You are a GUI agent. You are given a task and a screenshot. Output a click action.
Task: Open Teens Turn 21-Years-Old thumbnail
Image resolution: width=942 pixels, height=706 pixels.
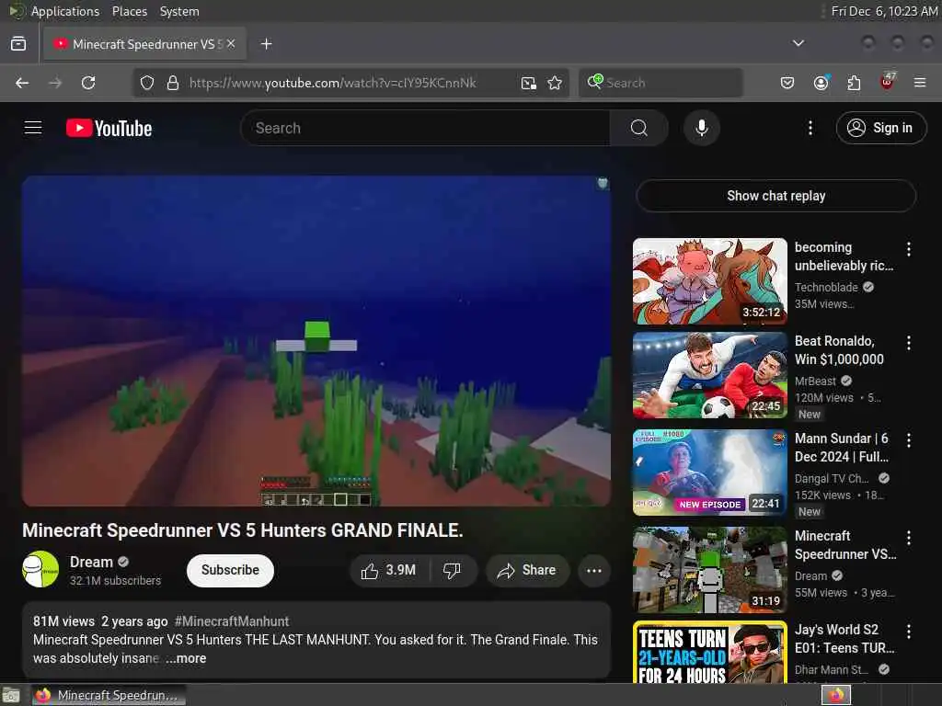click(x=709, y=652)
